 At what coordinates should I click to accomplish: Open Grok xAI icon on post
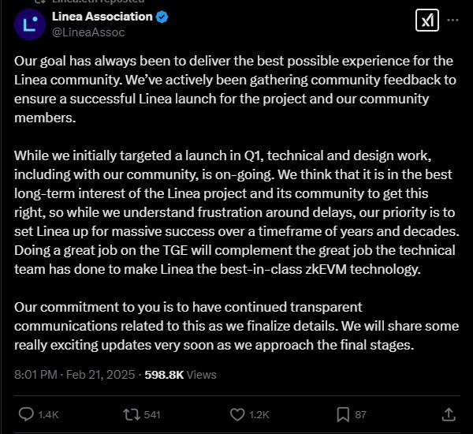[426, 21]
